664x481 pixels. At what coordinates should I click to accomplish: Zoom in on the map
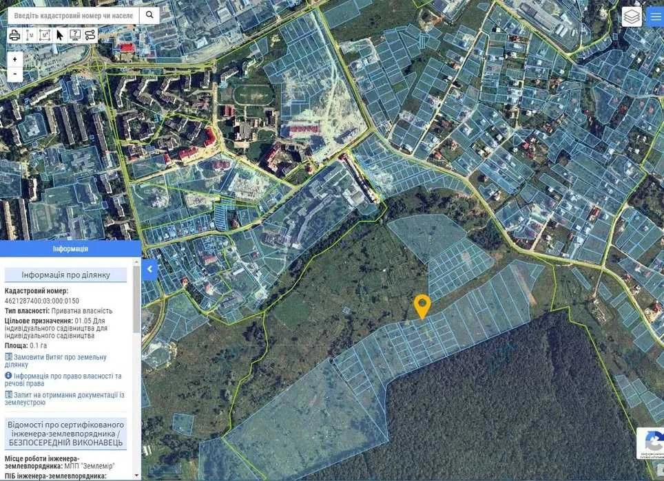pyautogui.click(x=15, y=59)
